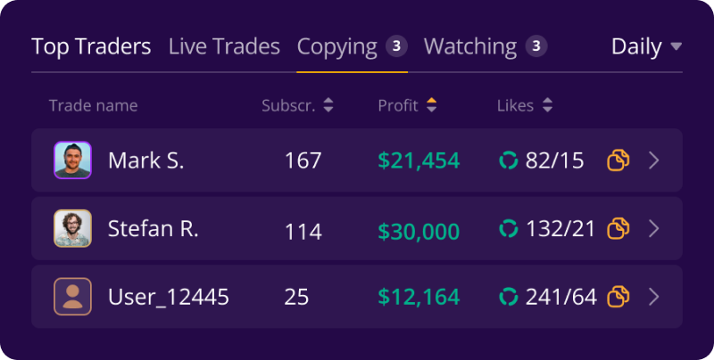The width and height of the screenshot is (714, 360).
Task: Toggle the Profit sort arrows
Action: tap(431, 105)
